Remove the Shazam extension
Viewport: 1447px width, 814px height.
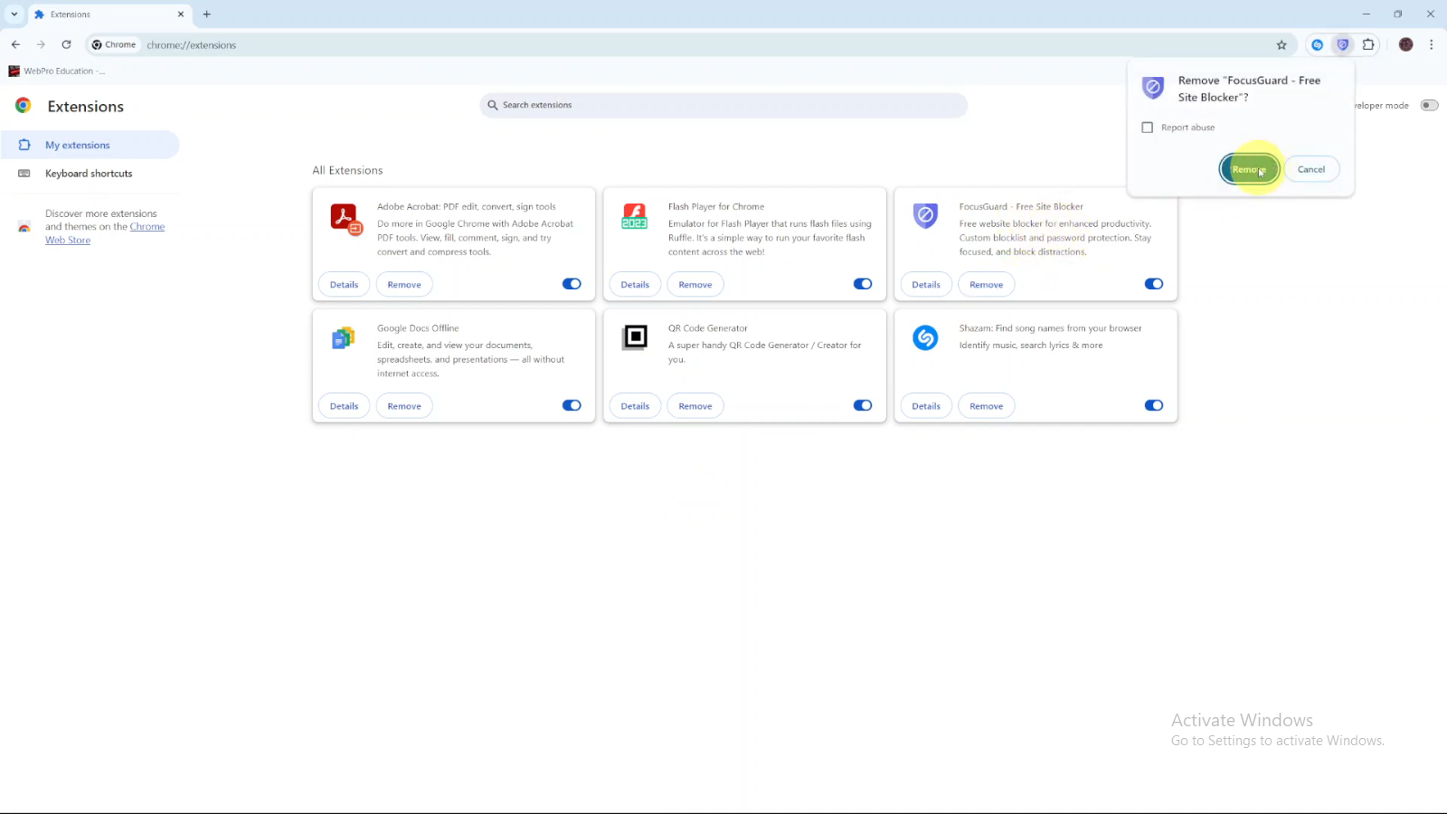[x=987, y=406]
